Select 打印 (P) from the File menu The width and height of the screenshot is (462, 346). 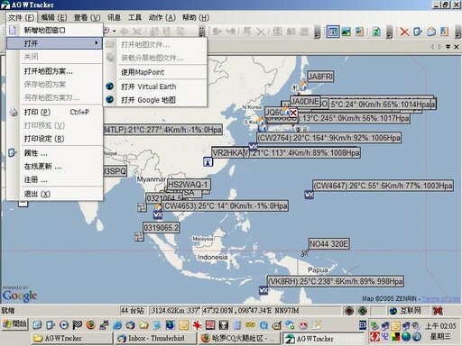tap(55, 112)
